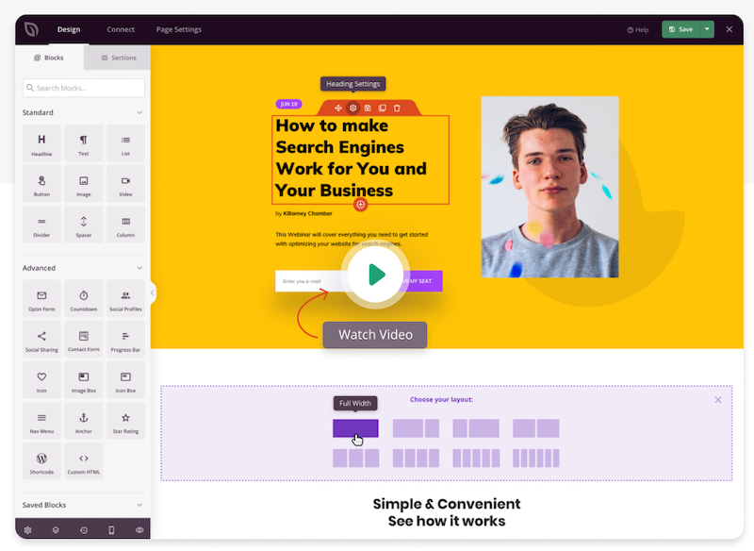754x551 pixels.
Task: Choose the Icon Box block
Action: click(x=125, y=380)
